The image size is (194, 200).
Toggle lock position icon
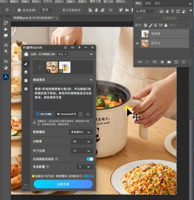(155, 25)
